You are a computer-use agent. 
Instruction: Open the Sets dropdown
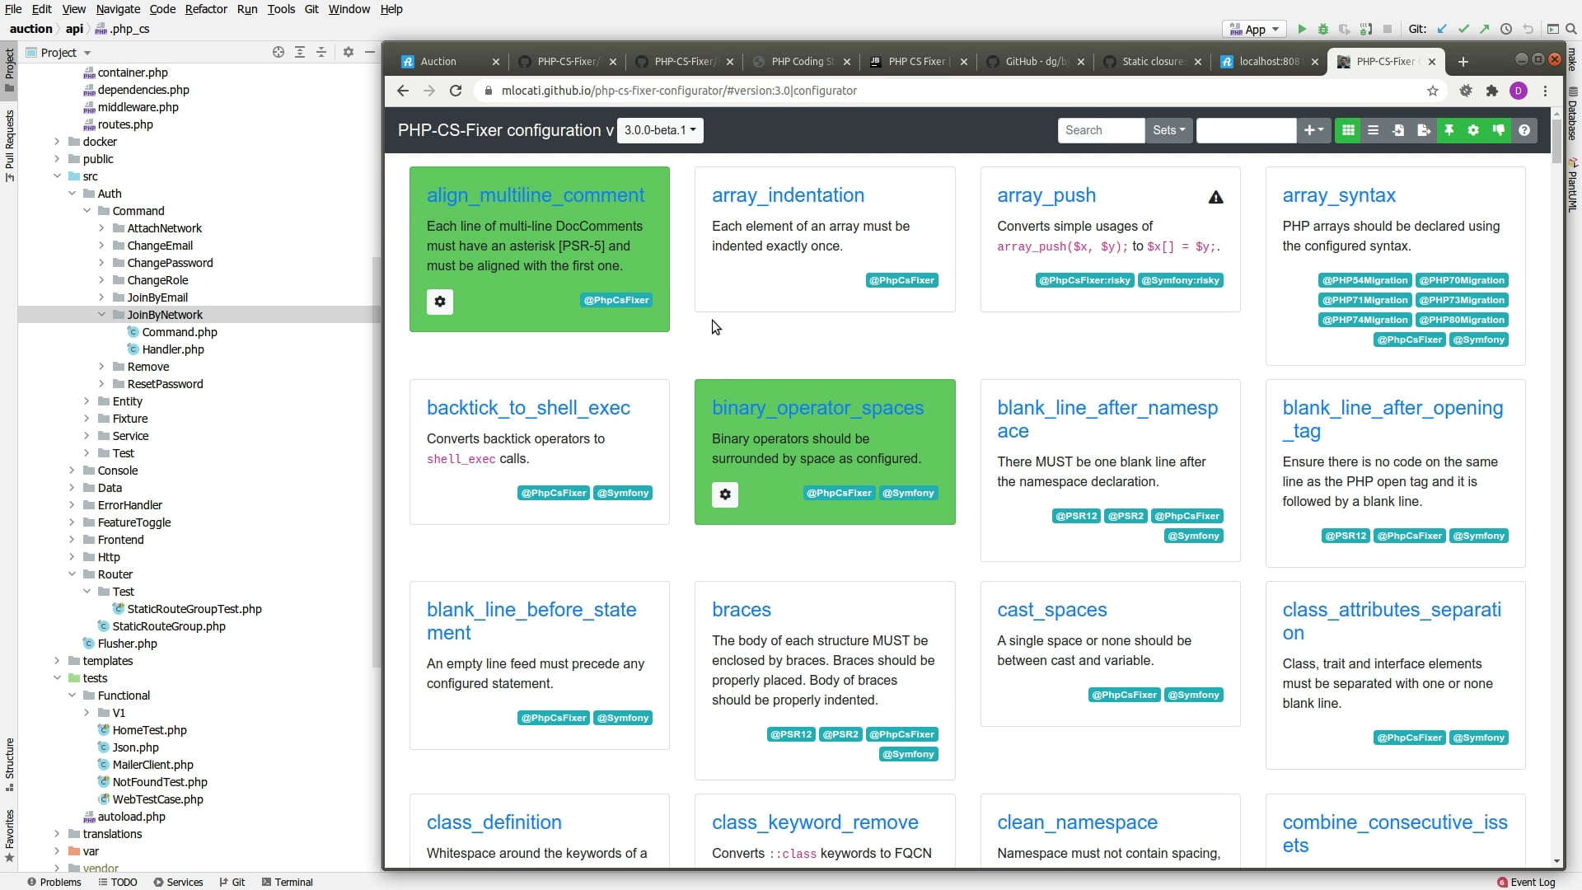[1168, 130]
